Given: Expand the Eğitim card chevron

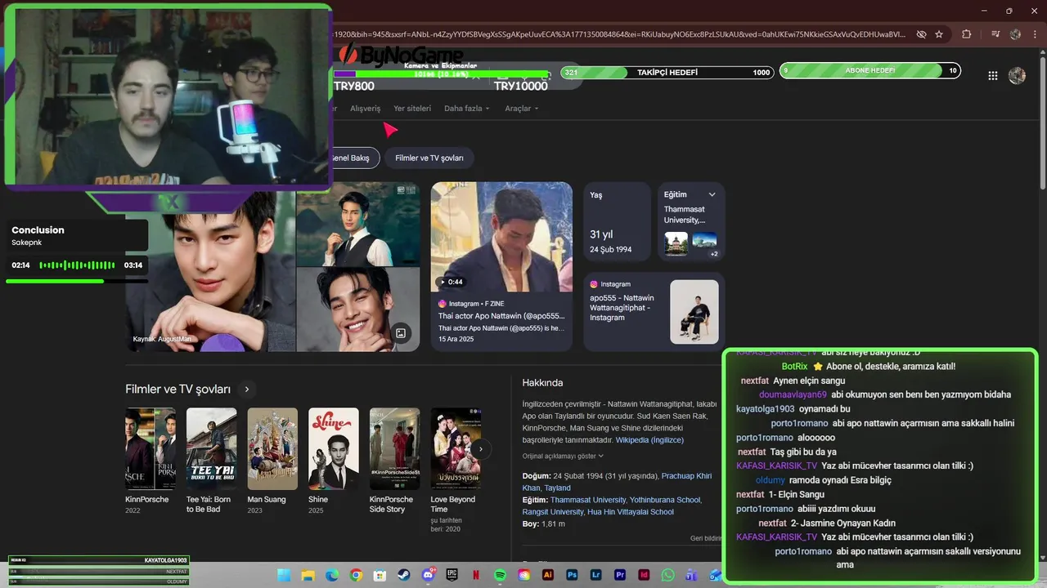Looking at the screenshot, I should click(712, 194).
